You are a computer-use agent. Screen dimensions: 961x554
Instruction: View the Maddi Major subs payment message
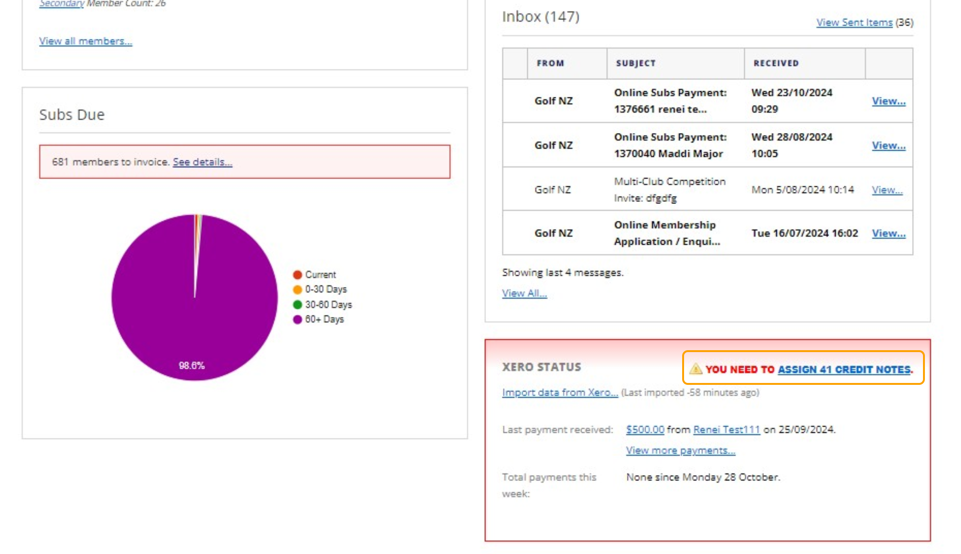(888, 145)
